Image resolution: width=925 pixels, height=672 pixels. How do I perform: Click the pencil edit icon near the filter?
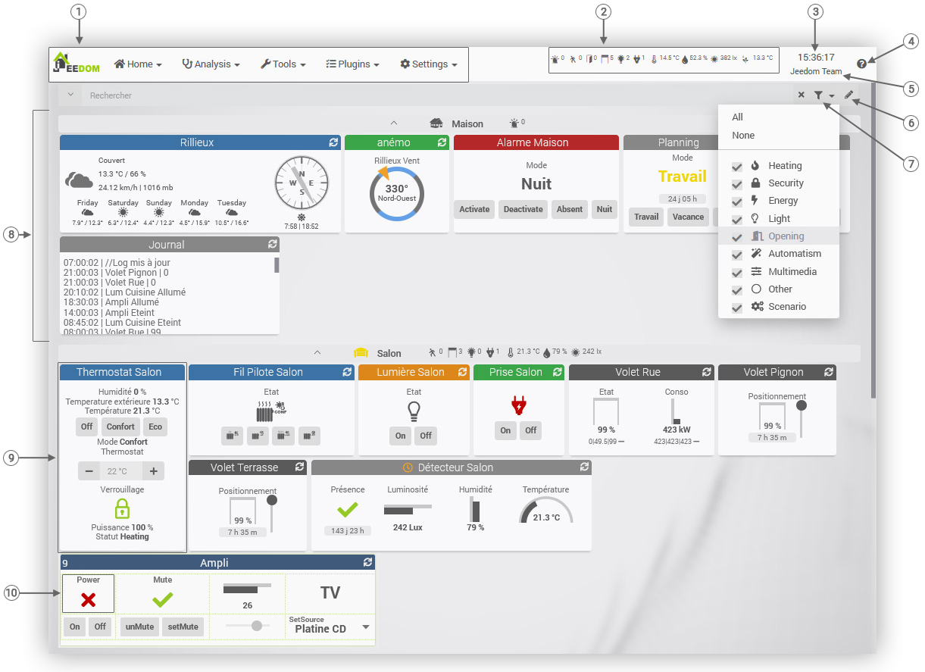(849, 95)
